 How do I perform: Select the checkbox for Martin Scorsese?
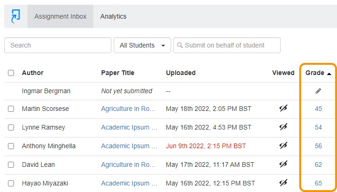coord(11,109)
